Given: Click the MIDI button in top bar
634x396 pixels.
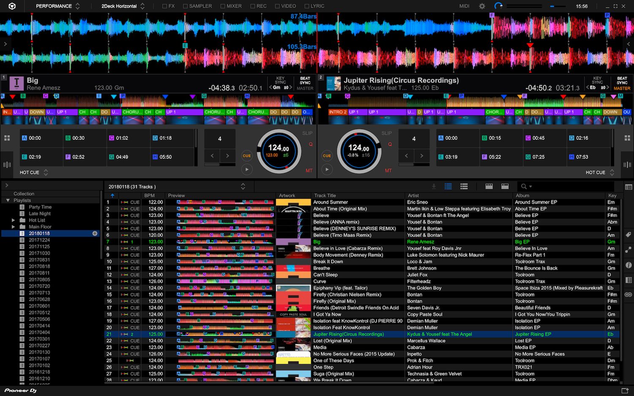Looking at the screenshot, I should tap(465, 6).
